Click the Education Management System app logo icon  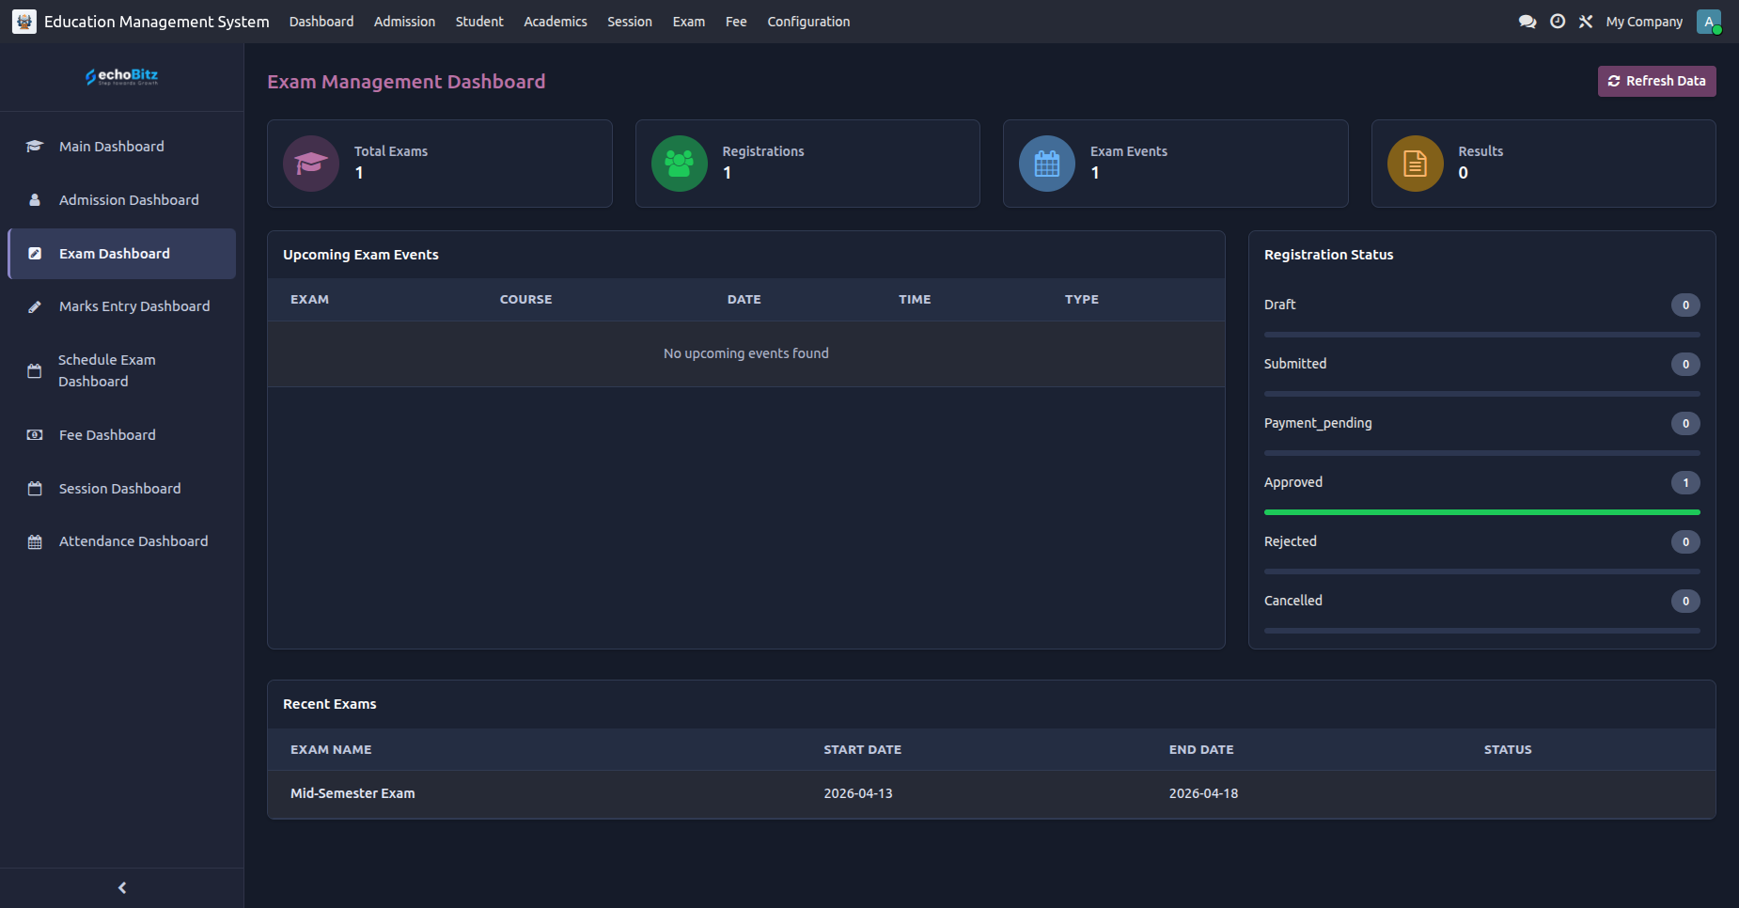[x=24, y=22]
